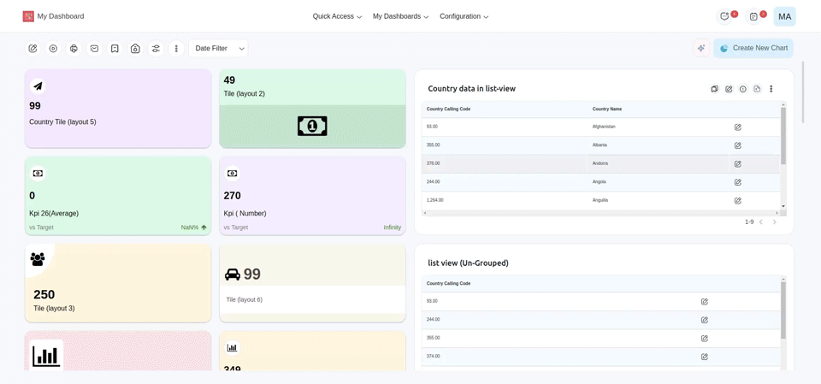This screenshot has height=384, width=821.
Task: Click the Country Tile (layout 5) card
Action: [x=118, y=109]
